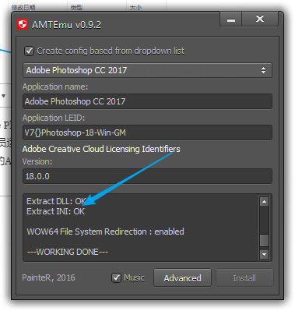The height and width of the screenshot is (311, 295).
Task: Click the PainteR, 2016 credit text
Action: coord(48,277)
